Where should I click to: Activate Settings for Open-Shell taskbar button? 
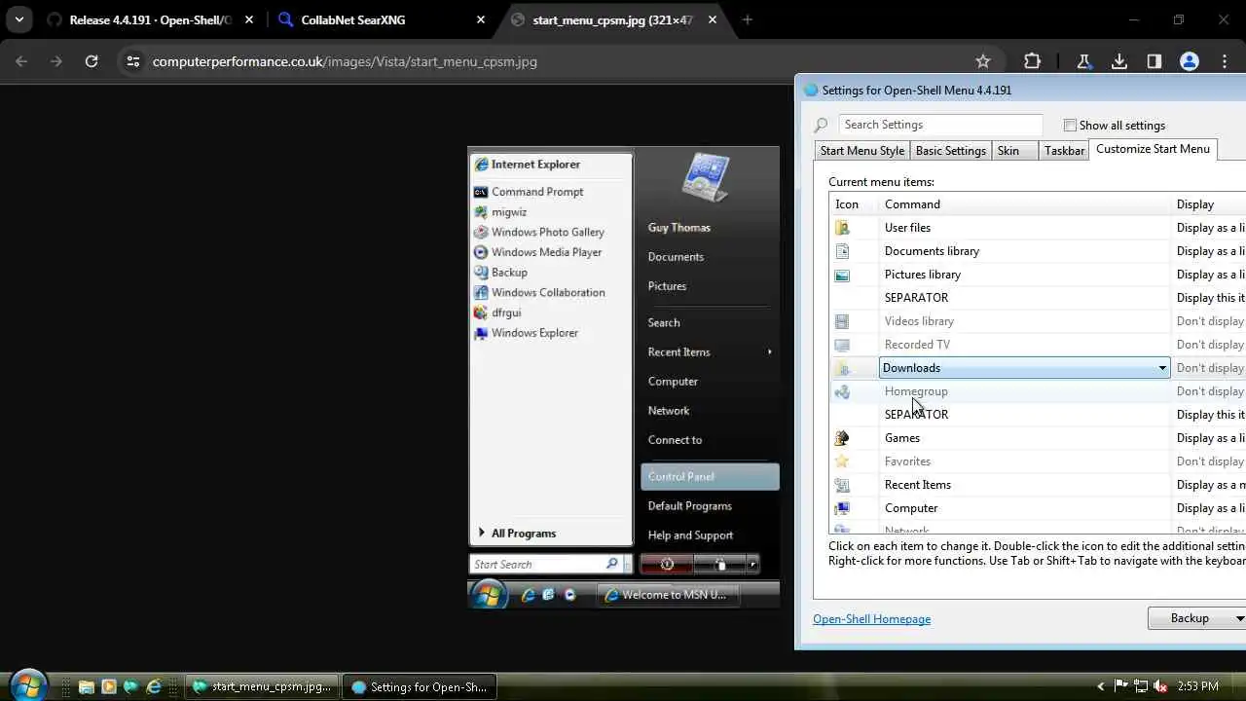(x=421, y=686)
